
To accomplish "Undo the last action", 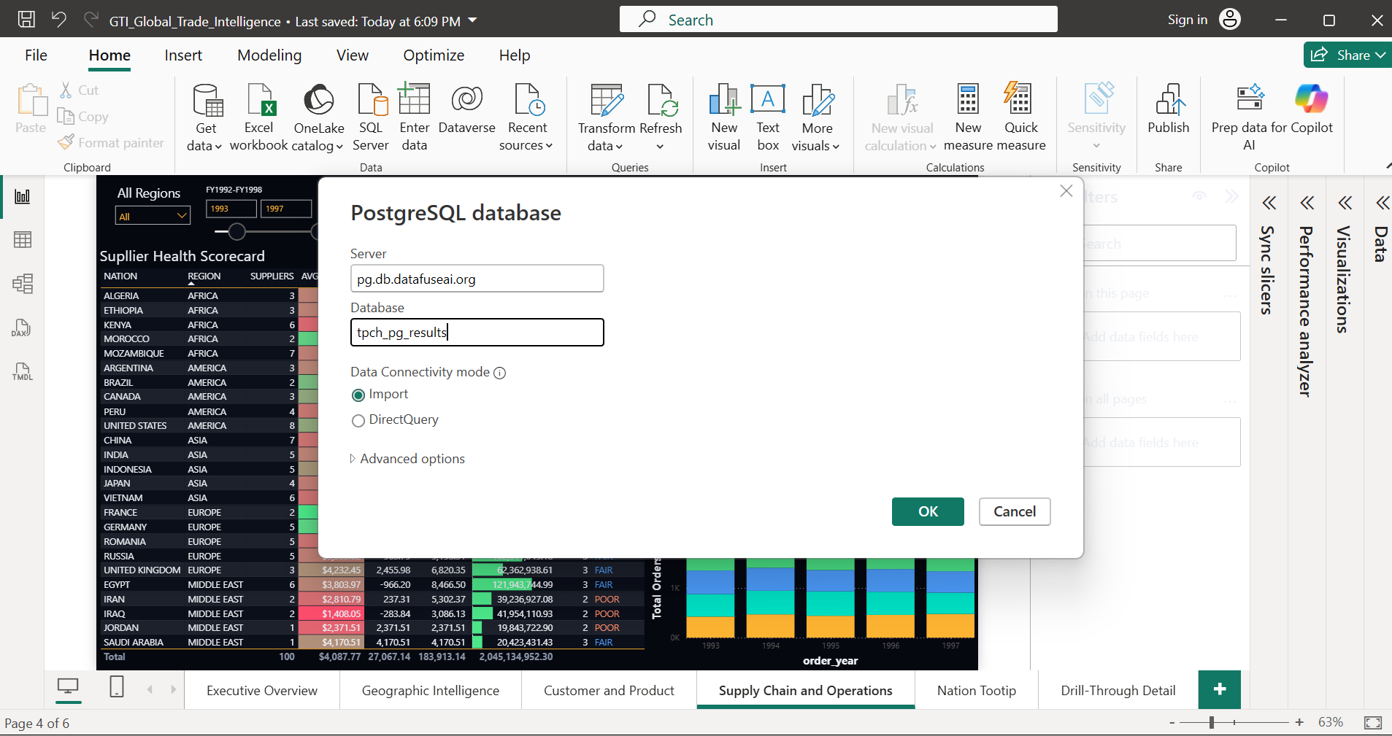I will tap(59, 20).
